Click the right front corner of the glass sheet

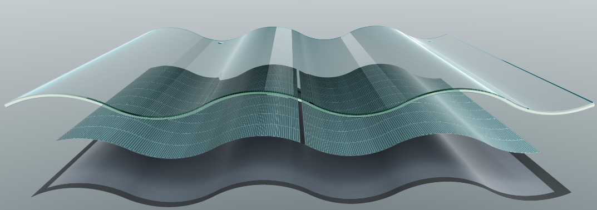pos(591,106)
